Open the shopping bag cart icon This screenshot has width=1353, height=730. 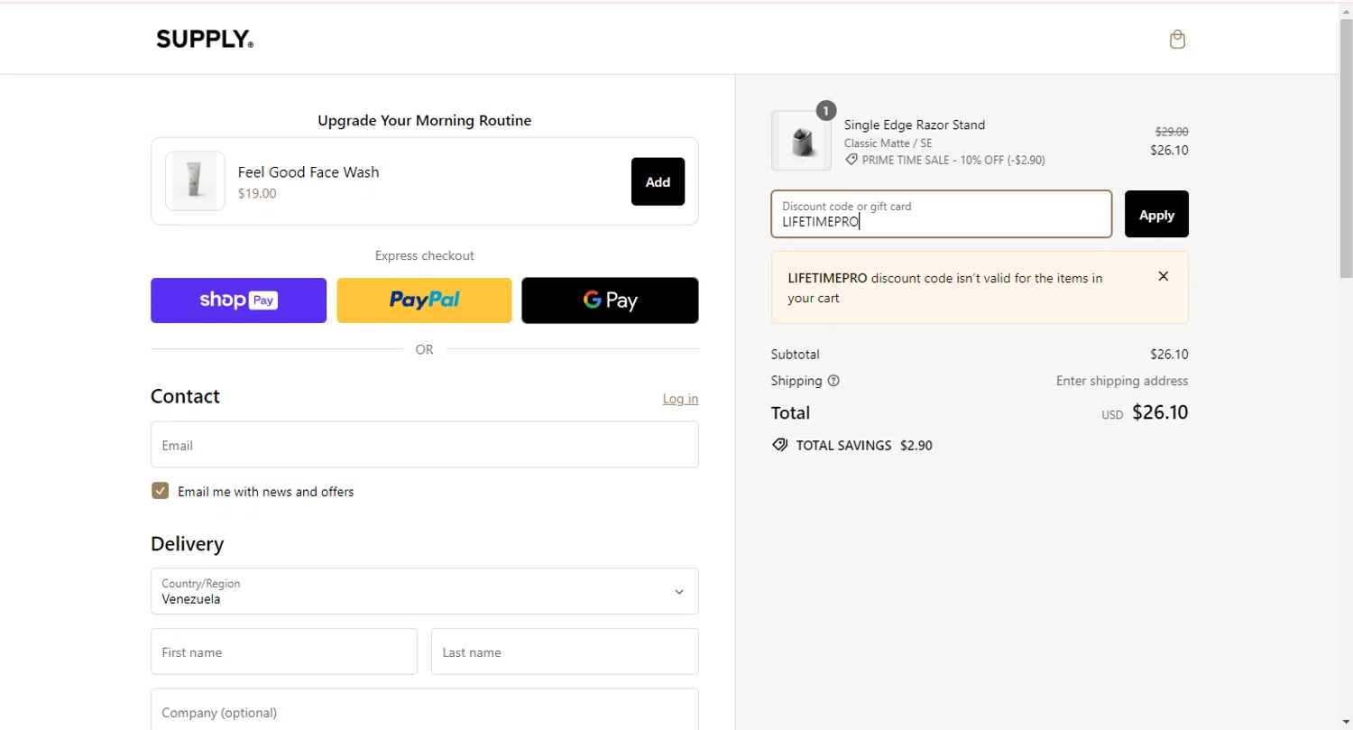(x=1177, y=39)
